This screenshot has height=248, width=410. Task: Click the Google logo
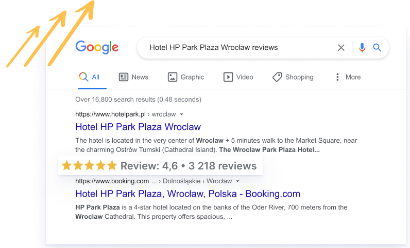pyautogui.click(x=97, y=47)
